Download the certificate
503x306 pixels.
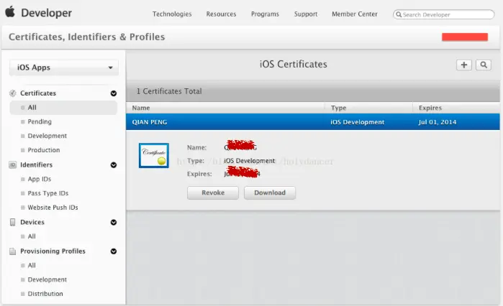270,193
